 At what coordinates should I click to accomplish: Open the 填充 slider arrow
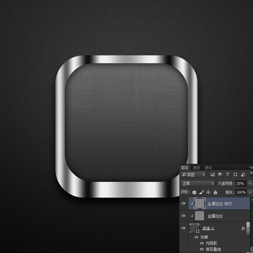point(250,192)
